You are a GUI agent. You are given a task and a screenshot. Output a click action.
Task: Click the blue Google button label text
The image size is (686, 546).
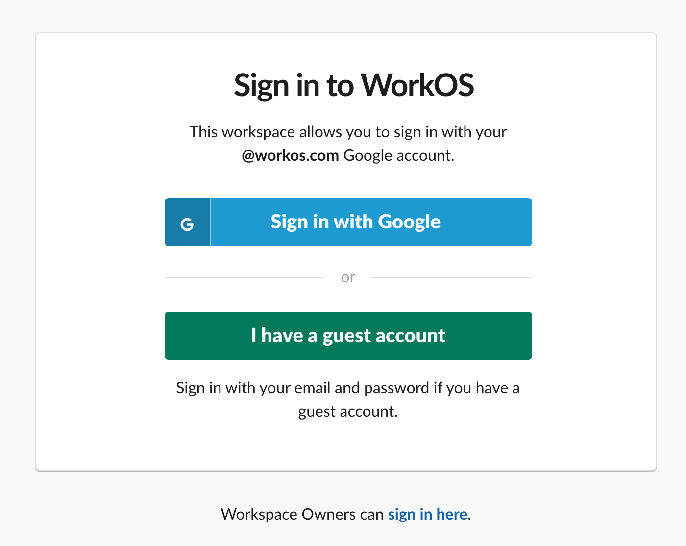click(x=355, y=222)
